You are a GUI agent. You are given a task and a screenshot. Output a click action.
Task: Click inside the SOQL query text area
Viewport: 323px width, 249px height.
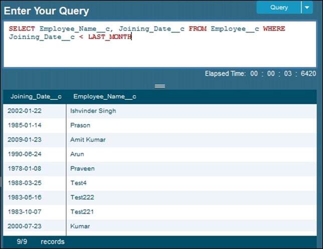tap(160, 50)
